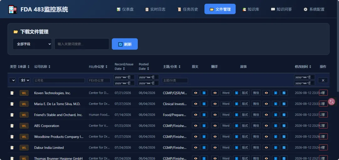Click the 刷新 refresh button
The image size is (339, 160).
(125, 44)
